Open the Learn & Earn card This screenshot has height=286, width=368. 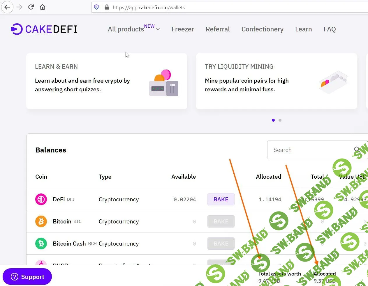click(x=107, y=81)
